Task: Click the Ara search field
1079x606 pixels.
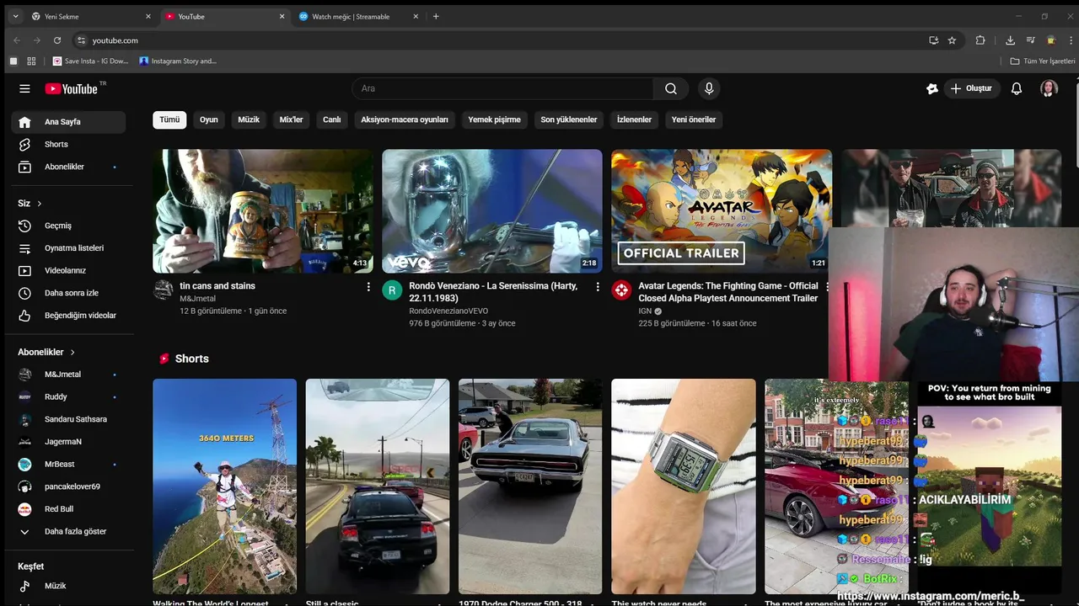Action: pos(502,88)
